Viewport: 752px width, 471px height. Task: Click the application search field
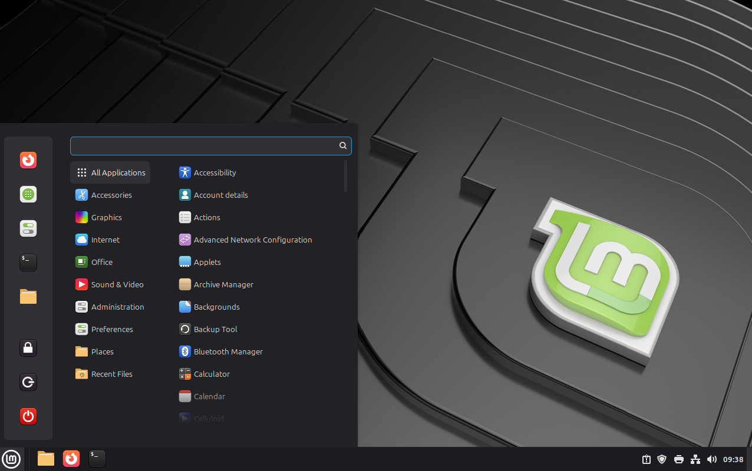[203, 146]
